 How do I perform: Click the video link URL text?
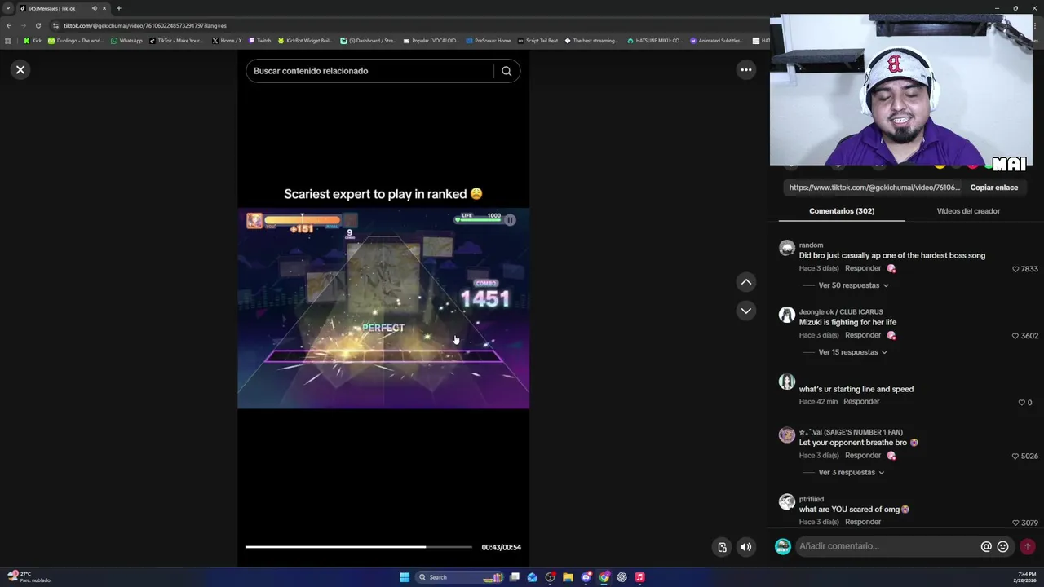(x=874, y=188)
